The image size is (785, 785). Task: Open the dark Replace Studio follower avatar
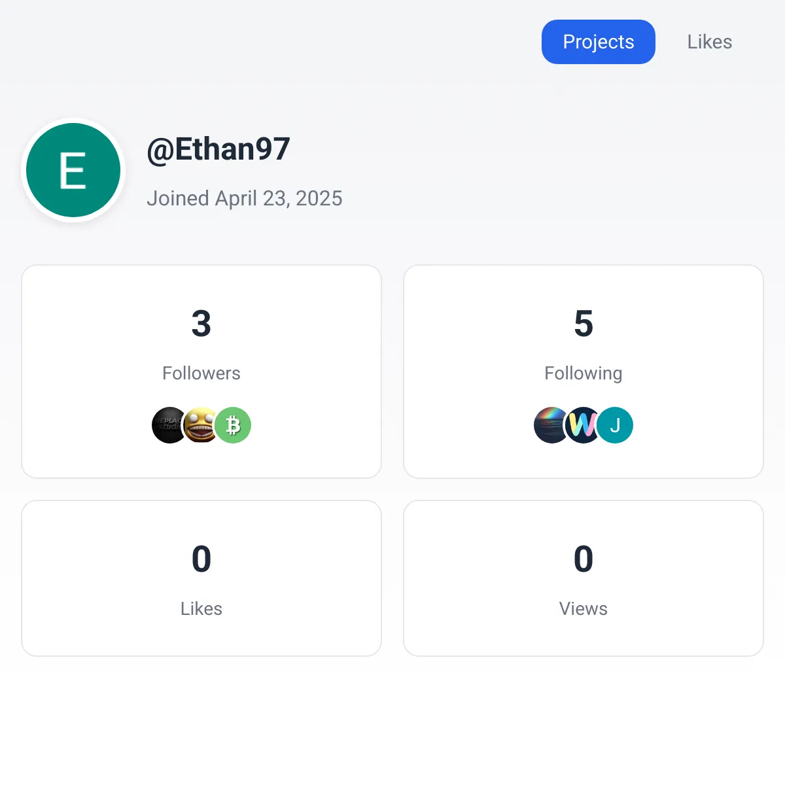tap(169, 425)
